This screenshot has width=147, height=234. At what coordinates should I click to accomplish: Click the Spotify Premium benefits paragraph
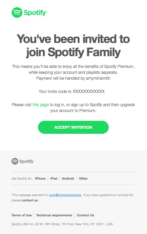(x=73, y=72)
